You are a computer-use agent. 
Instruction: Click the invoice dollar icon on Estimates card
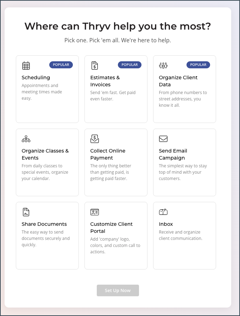click(x=94, y=66)
